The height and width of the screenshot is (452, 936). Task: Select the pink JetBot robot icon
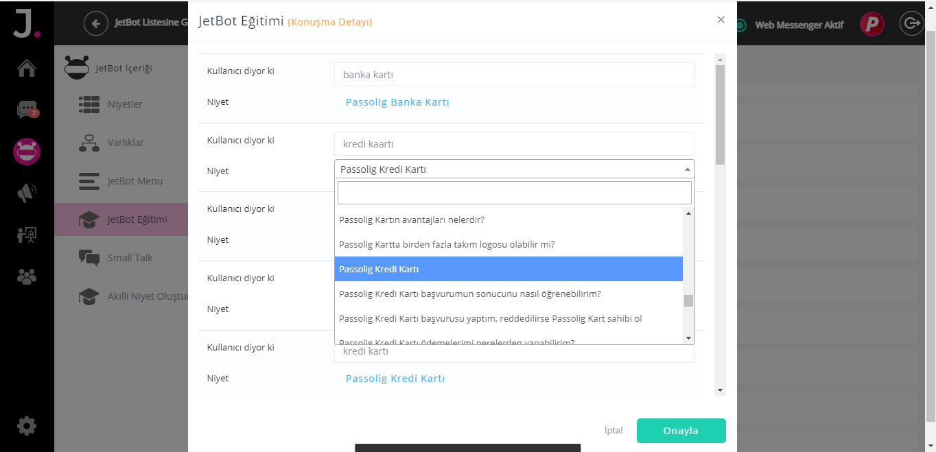click(x=27, y=152)
